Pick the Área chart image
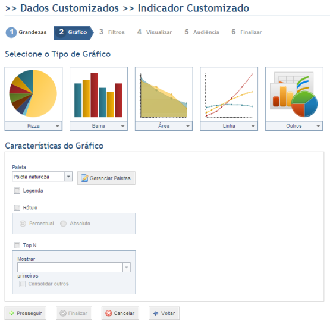The image size is (330, 324). (164, 93)
